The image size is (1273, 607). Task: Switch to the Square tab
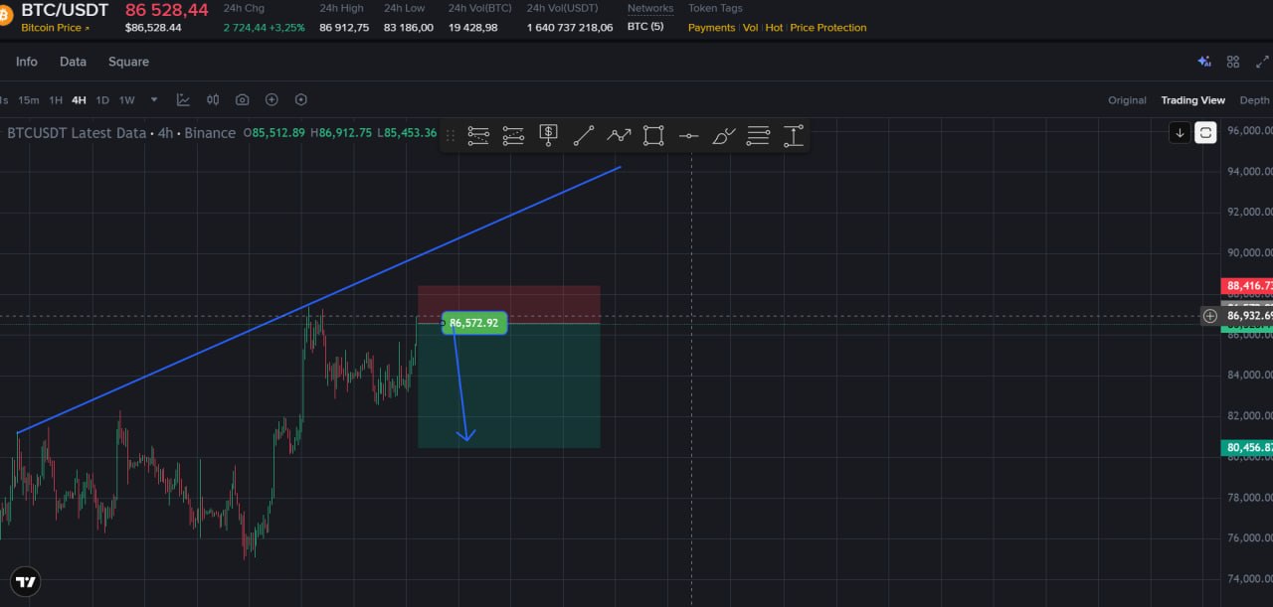pos(128,62)
